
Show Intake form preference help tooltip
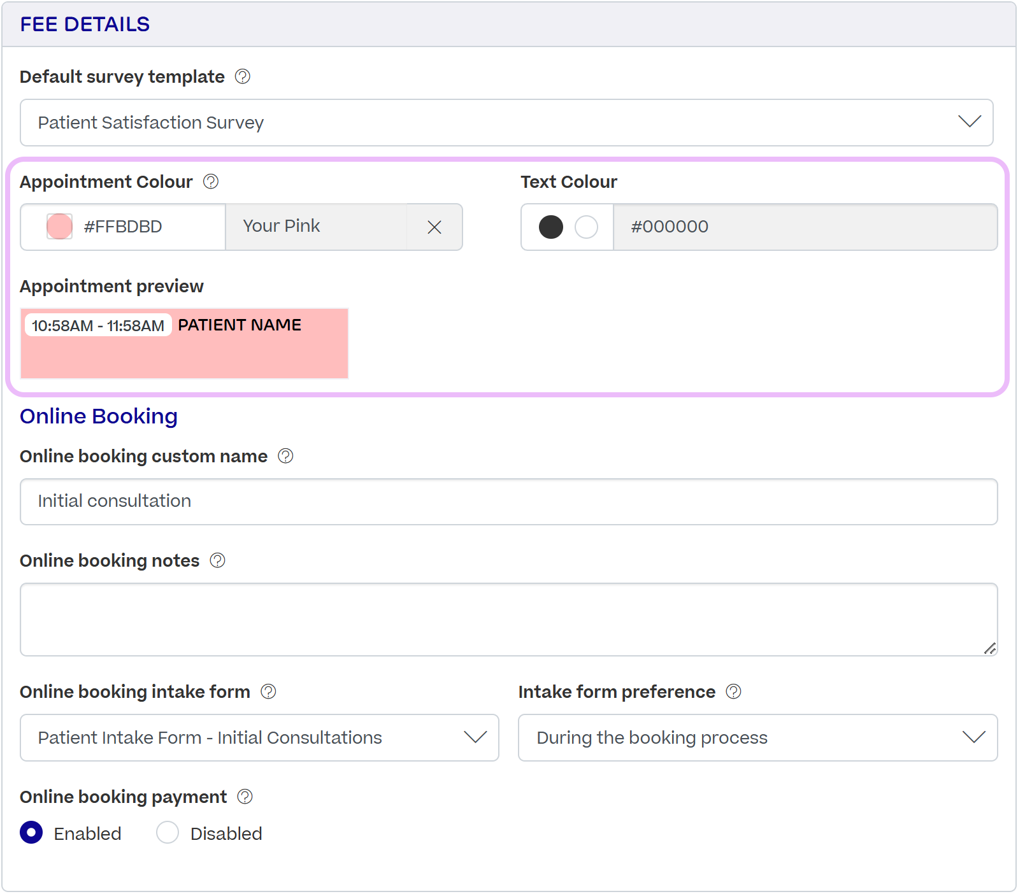point(734,692)
